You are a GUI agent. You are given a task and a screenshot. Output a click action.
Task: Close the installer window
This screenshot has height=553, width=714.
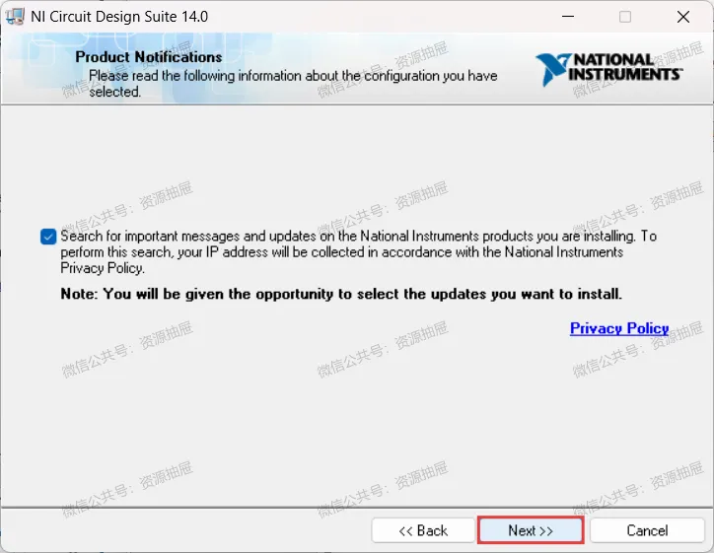[683, 17]
